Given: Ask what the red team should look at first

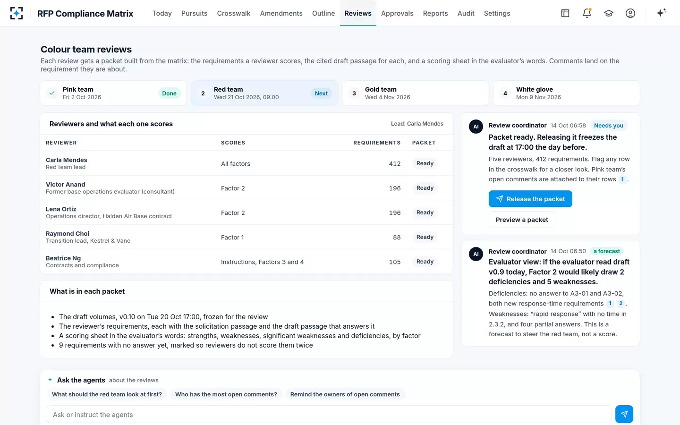Looking at the screenshot, I should tap(107, 394).
